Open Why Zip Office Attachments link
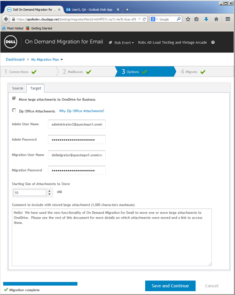 [81, 111]
